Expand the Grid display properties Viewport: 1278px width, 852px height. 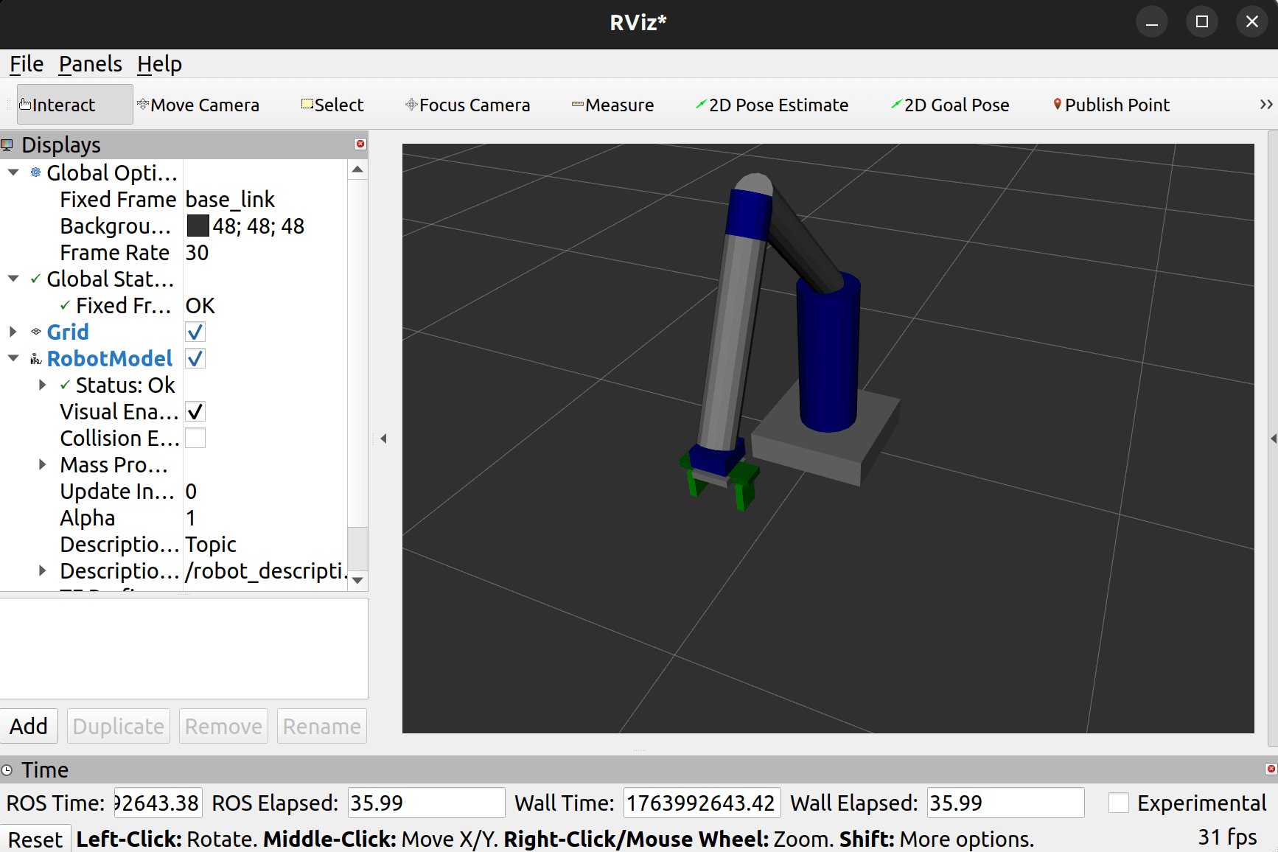[x=13, y=332]
